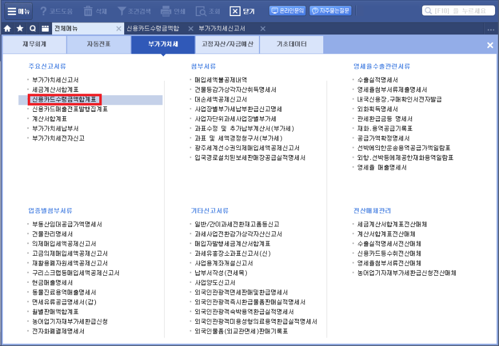
Task: Close the 부가가치세신고서 tab
Action: [x=263, y=29]
